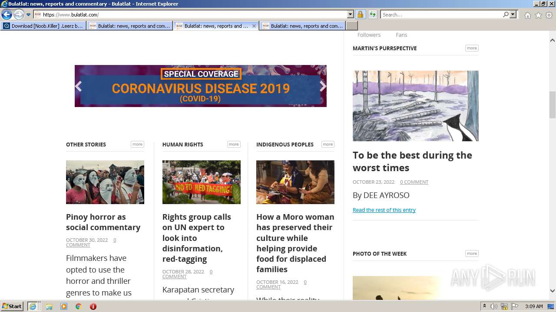Viewport: 556px width, 312px height.
Task: Open the volume speaker tray icon
Action: [x=494, y=306]
